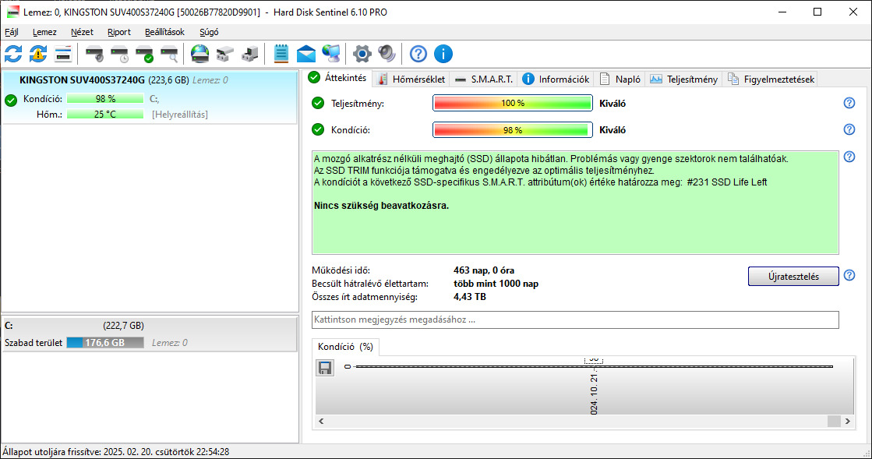Click the blue info circle toolbar icon

pyautogui.click(x=443, y=54)
